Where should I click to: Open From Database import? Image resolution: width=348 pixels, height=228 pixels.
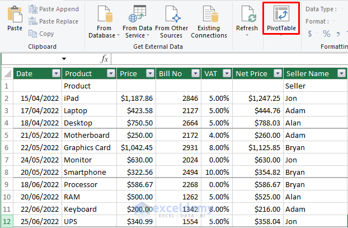coord(104,21)
